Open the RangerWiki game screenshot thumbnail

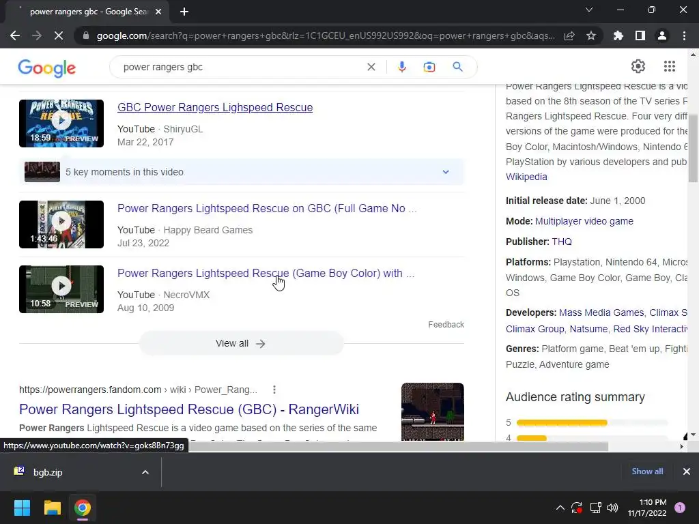(432, 412)
